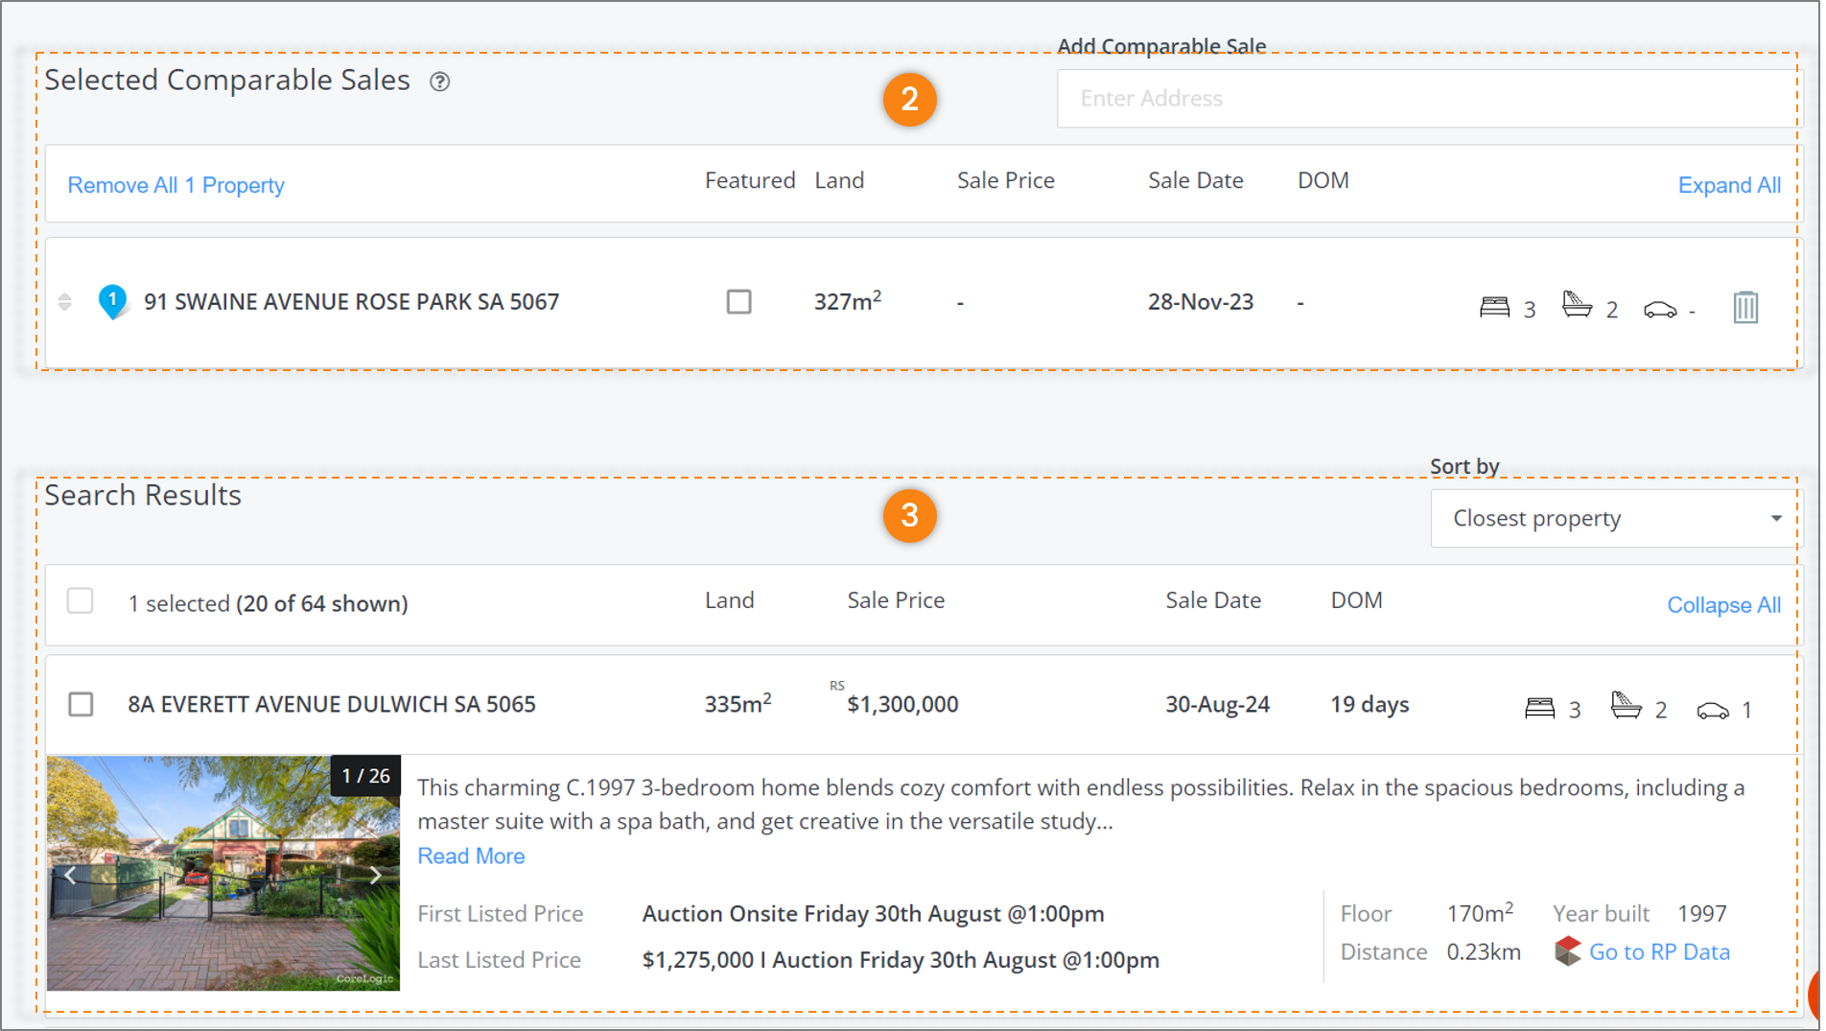Click First Listed Price Auction Onsite text
The height and width of the screenshot is (1031, 1826).
(x=873, y=914)
